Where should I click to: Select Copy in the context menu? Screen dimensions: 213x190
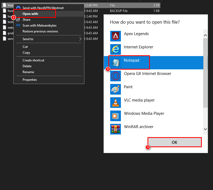click(x=49, y=53)
